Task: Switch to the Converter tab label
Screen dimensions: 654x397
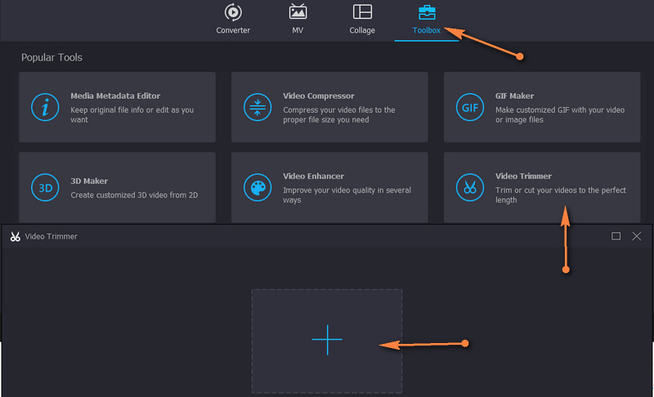Action: 233,30
